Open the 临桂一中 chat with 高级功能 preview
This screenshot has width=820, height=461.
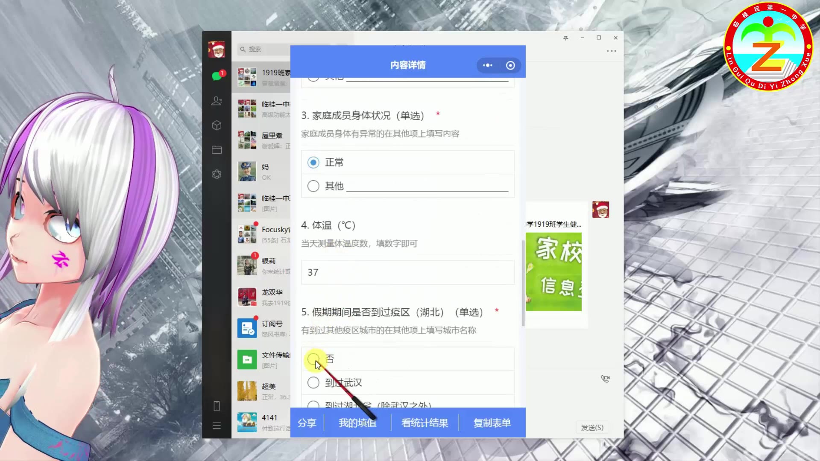(261, 109)
